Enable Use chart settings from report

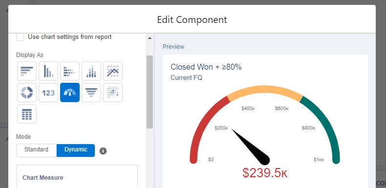[20, 37]
